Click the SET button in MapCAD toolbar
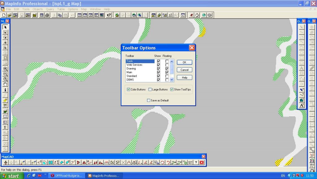Screen dimensions: 317x179 tap(190, 162)
